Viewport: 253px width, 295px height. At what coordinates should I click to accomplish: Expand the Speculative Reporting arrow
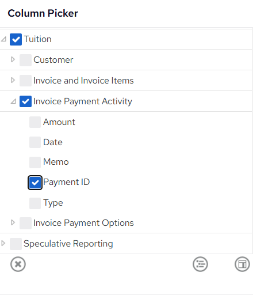pos(3,243)
